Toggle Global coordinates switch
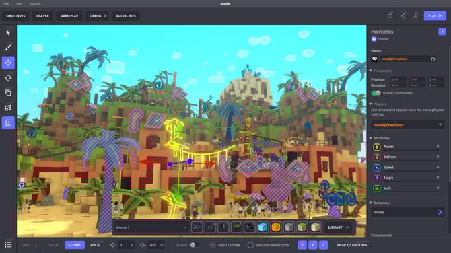 coord(376,93)
